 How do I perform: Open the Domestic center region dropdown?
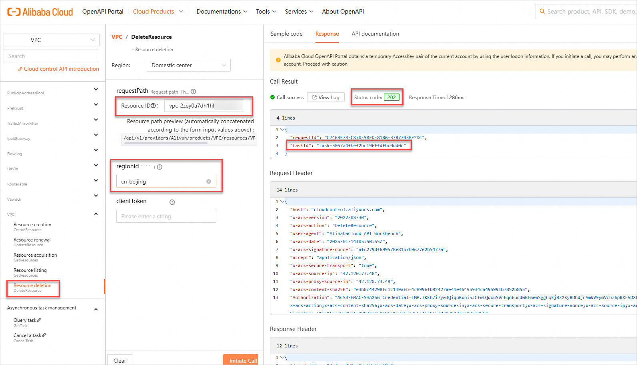pos(188,65)
